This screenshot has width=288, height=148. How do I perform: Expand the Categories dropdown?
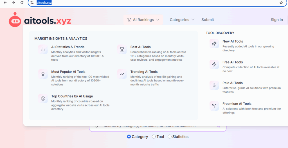pyautogui.click(x=182, y=20)
